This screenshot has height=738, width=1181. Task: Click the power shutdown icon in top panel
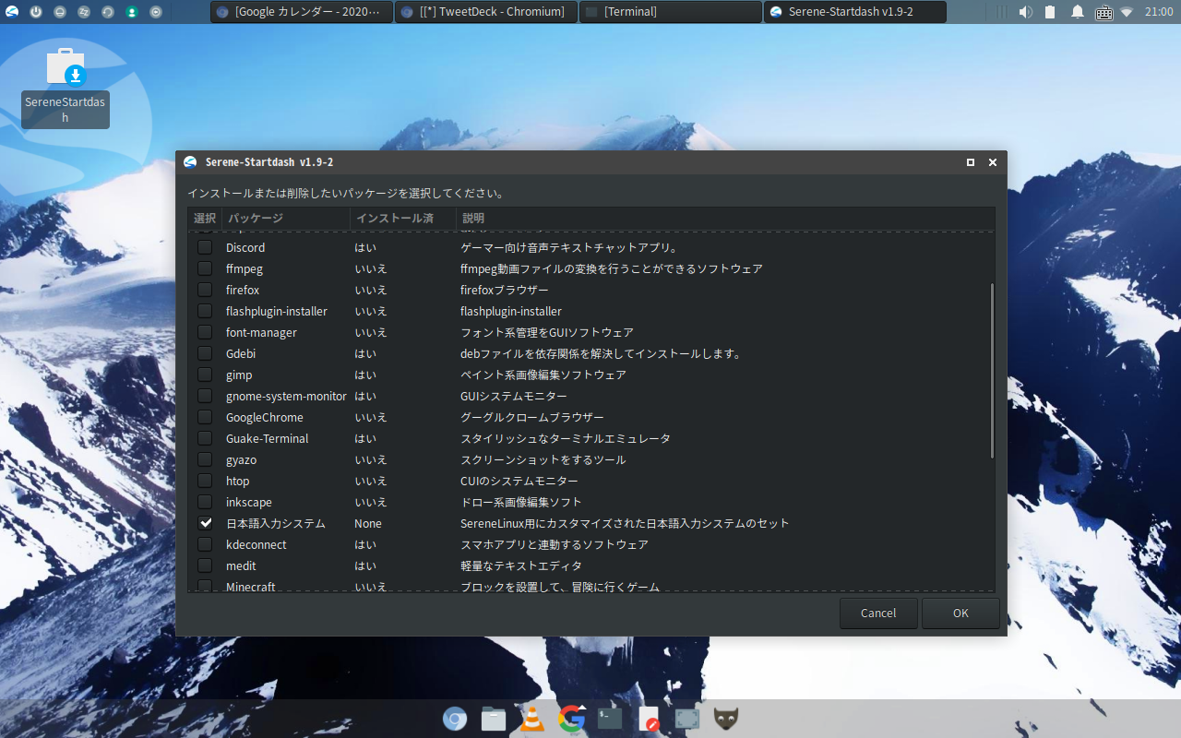(36, 12)
